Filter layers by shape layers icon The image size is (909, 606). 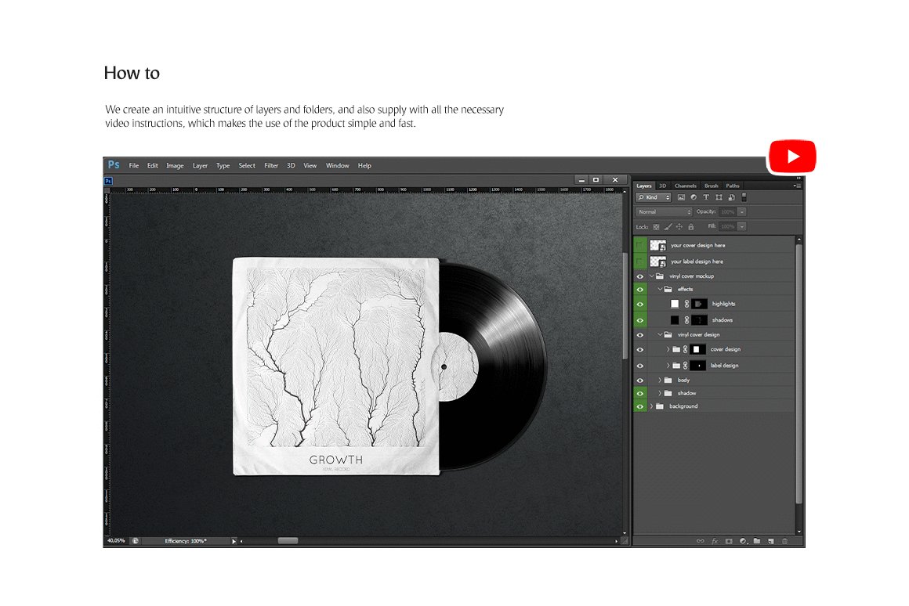click(719, 197)
